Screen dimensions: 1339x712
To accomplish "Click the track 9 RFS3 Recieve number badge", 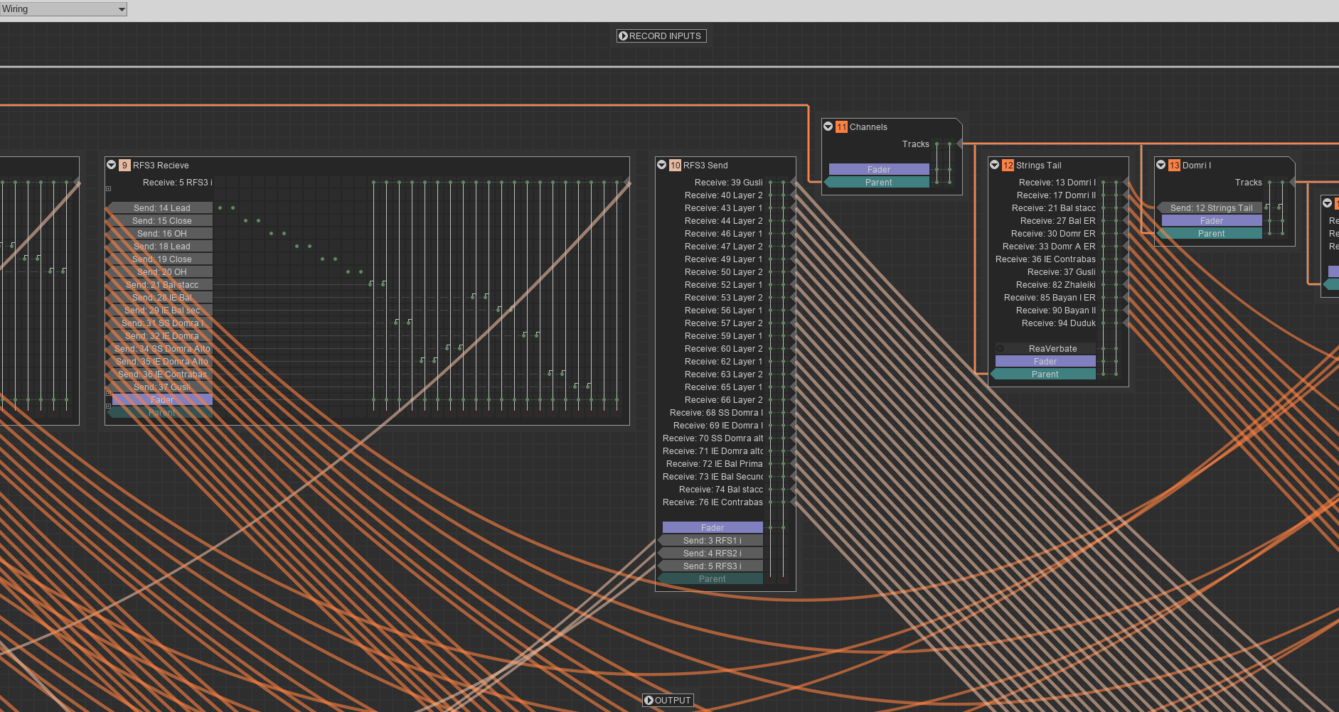I will tap(124, 166).
